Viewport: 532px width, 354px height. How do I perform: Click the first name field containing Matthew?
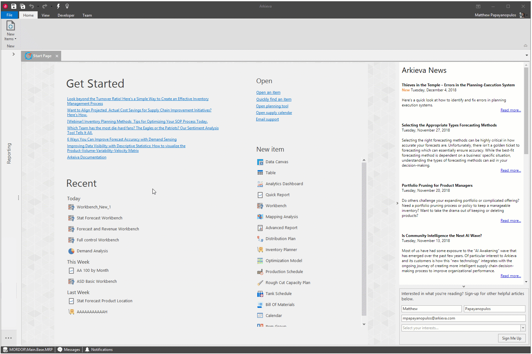point(432,309)
